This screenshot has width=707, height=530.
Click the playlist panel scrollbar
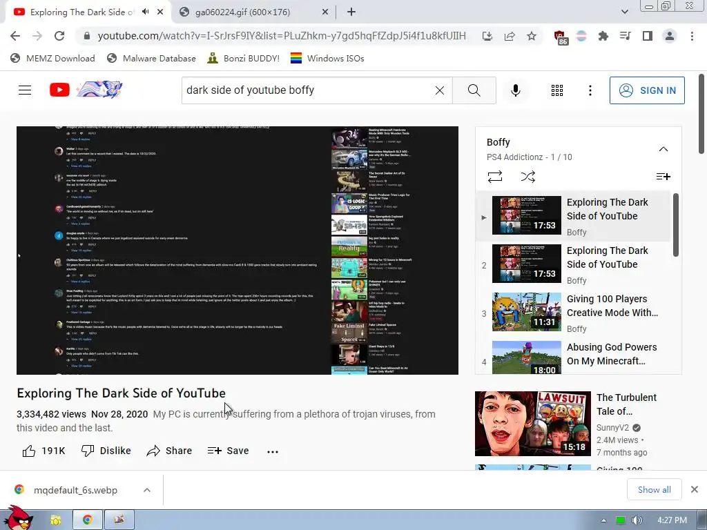[x=675, y=225]
